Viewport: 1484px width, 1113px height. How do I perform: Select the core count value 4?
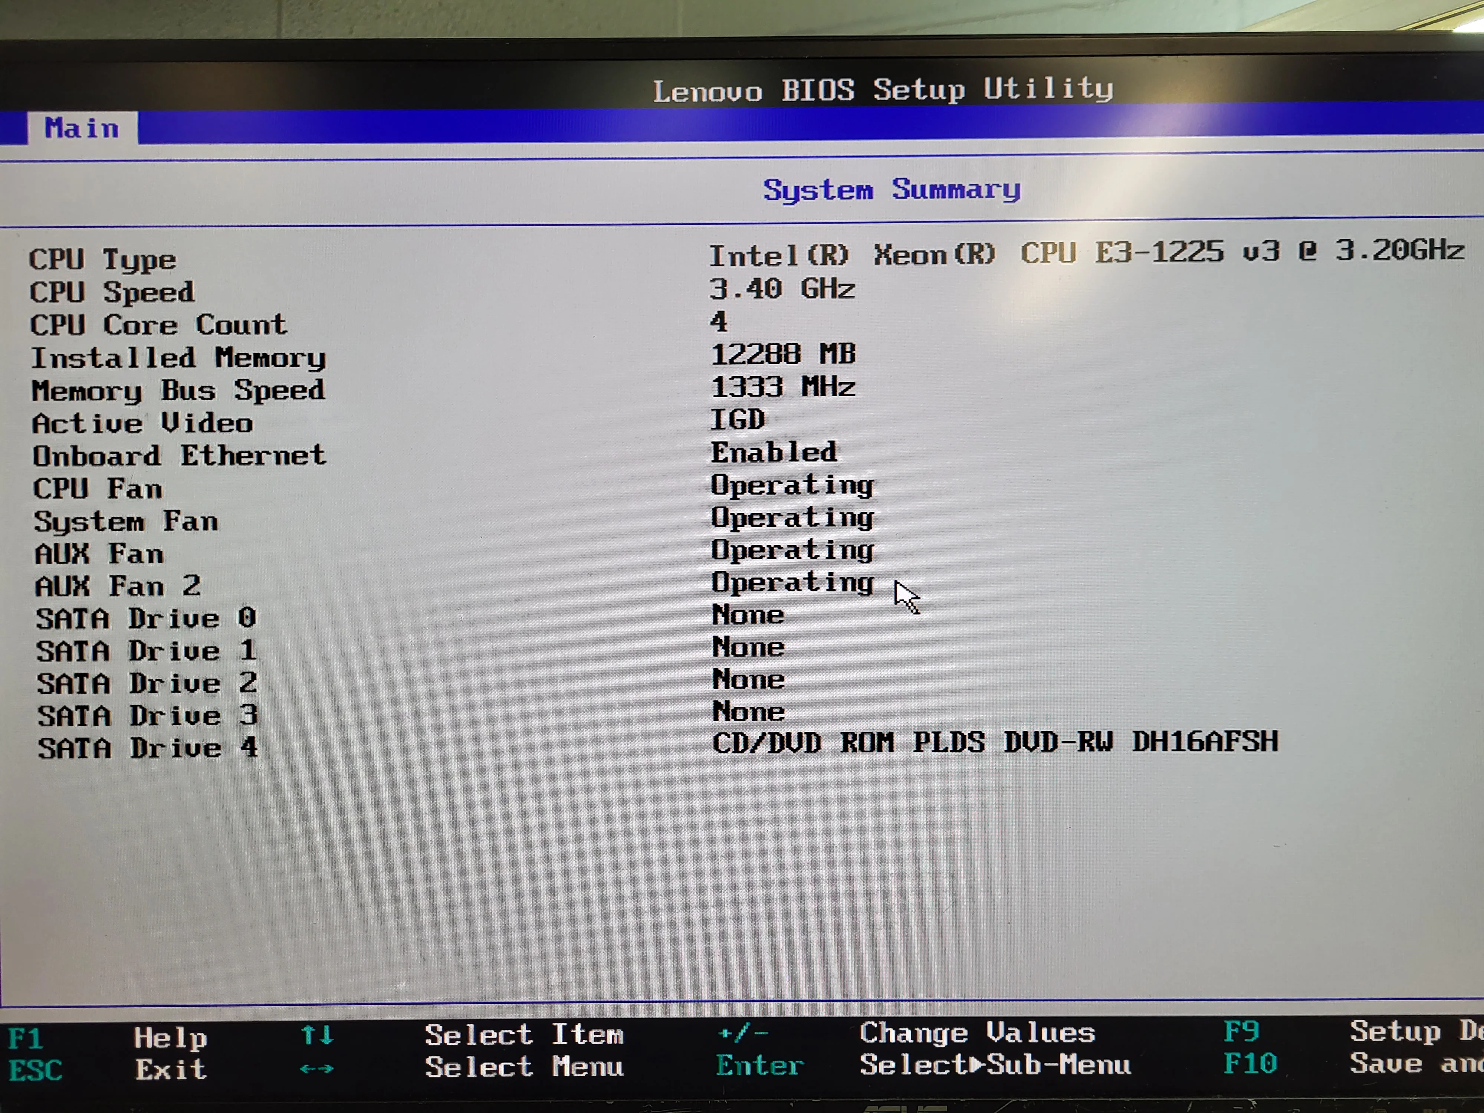(719, 321)
